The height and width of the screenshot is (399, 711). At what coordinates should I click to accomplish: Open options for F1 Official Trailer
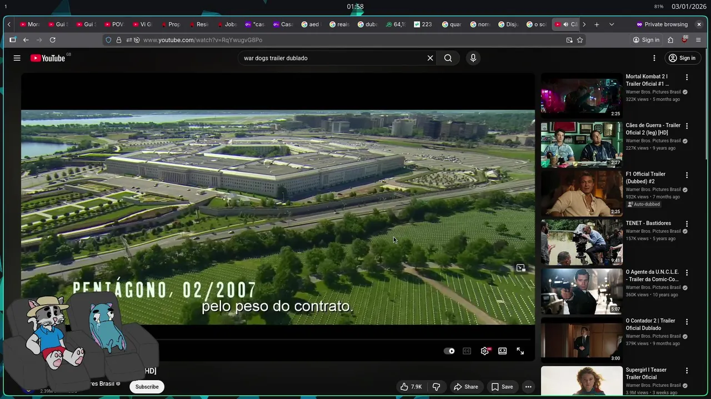(x=687, y=175)
